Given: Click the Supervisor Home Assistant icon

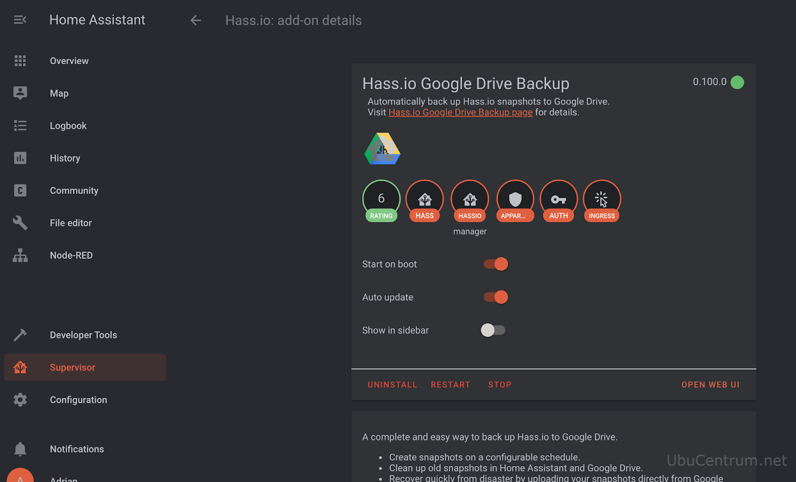Looking at the screenshot, I should click(x=20, y=367).
